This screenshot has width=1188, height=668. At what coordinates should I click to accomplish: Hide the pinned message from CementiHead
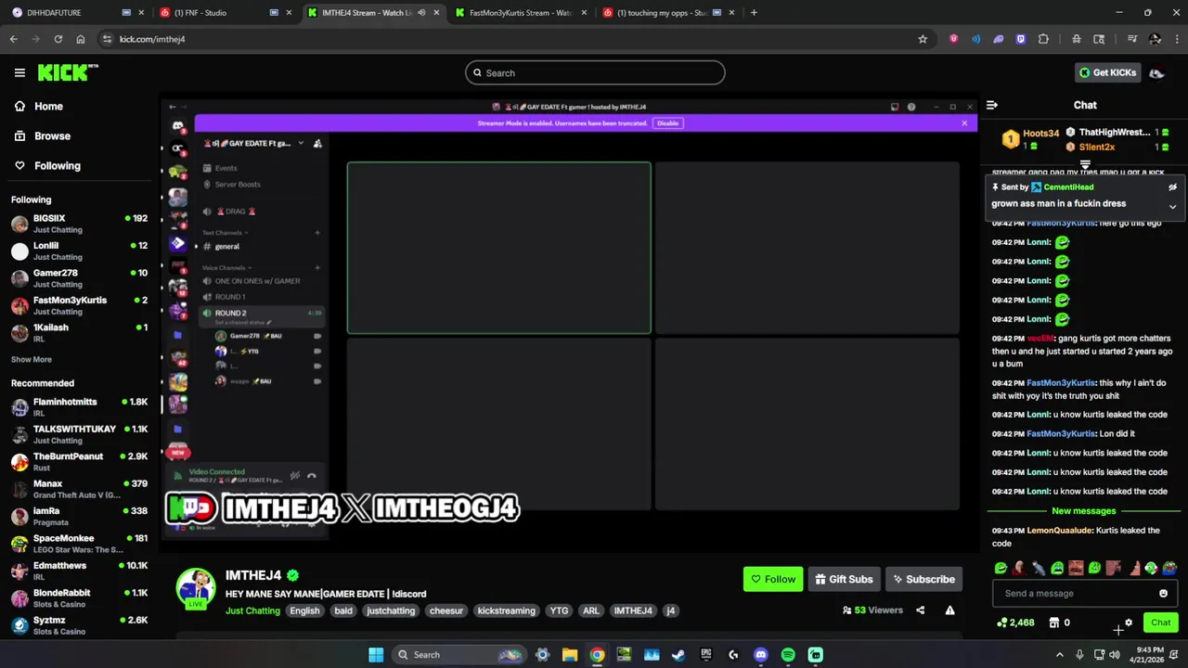(1172, 187)
